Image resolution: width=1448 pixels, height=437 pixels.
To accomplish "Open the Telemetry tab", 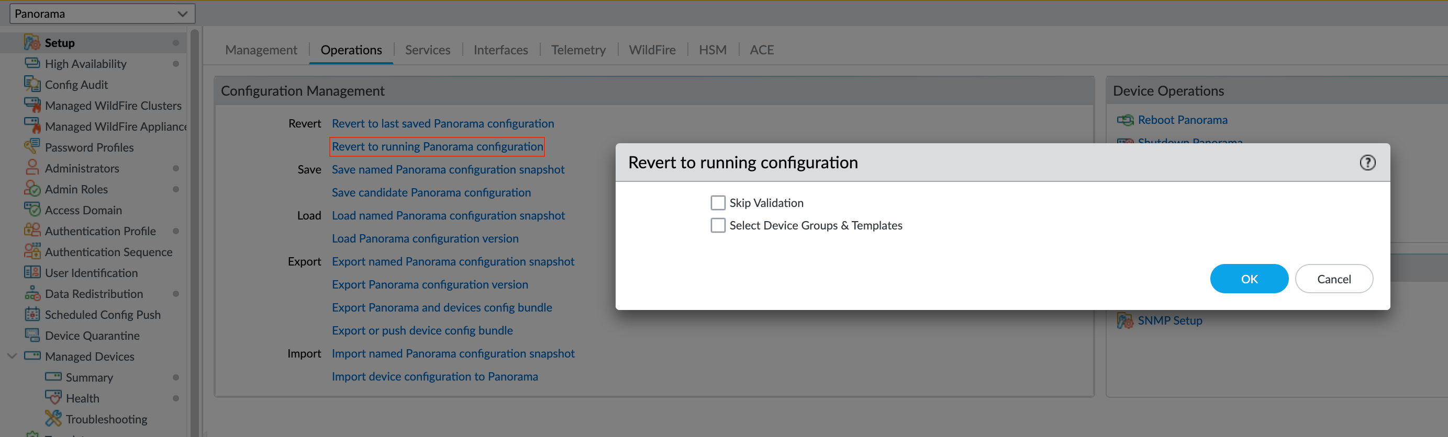I will point(578,50).
